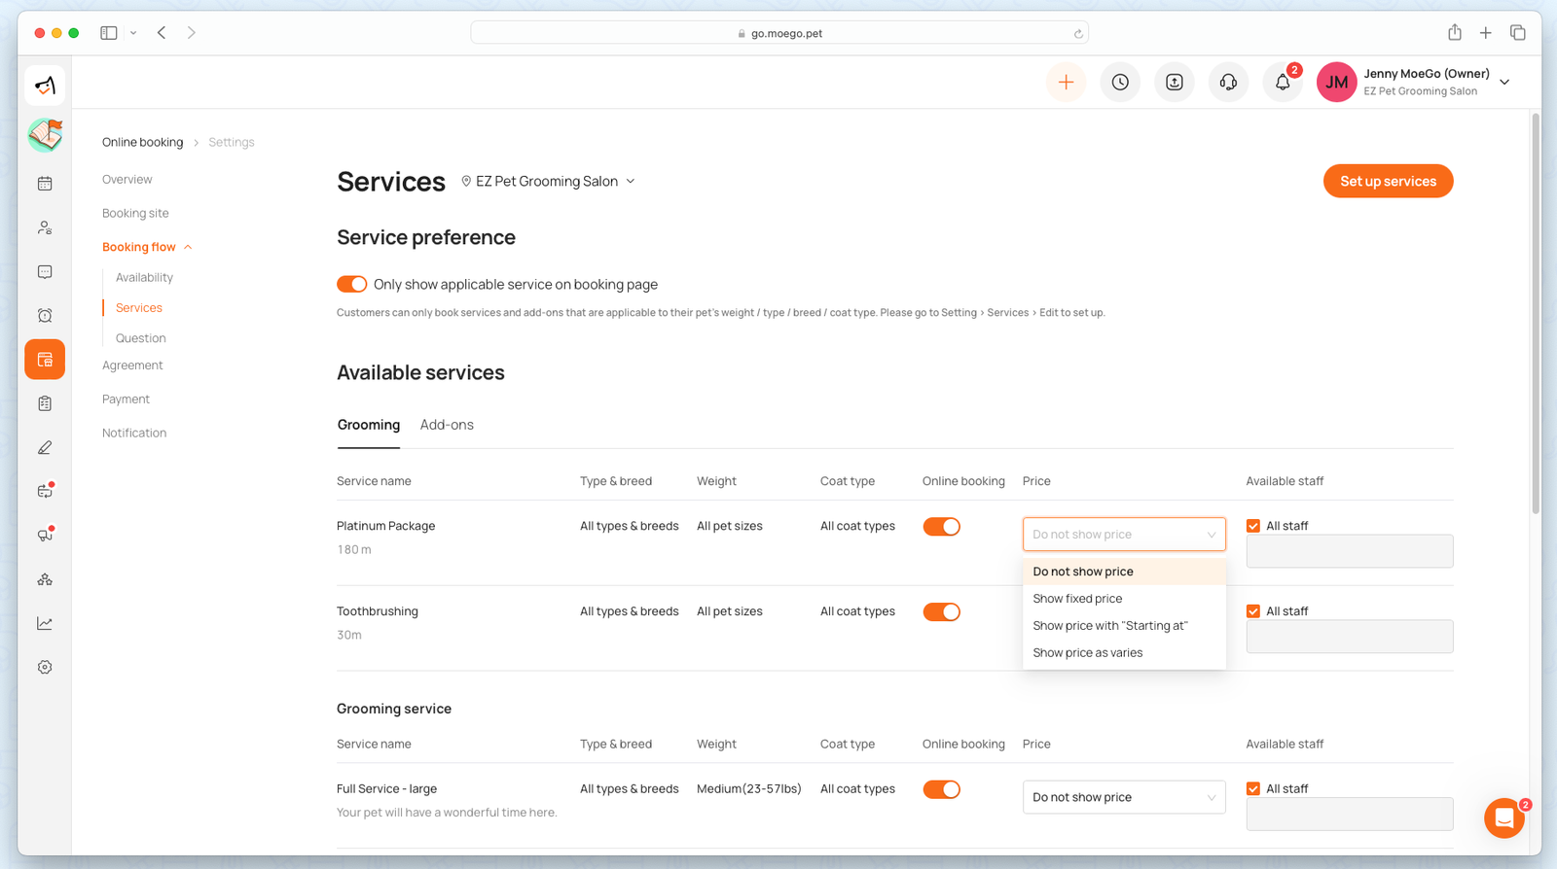The image size is (1557, 869).
Task: Click the orange plus create icon
Action: [x=1066, y=83]
